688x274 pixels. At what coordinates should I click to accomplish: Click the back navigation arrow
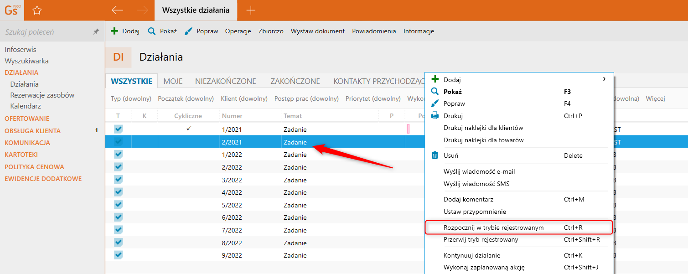[x=117, y=10]
